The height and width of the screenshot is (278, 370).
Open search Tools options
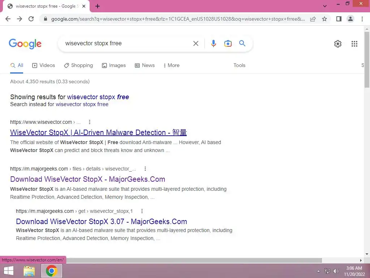tap(239, 66)
